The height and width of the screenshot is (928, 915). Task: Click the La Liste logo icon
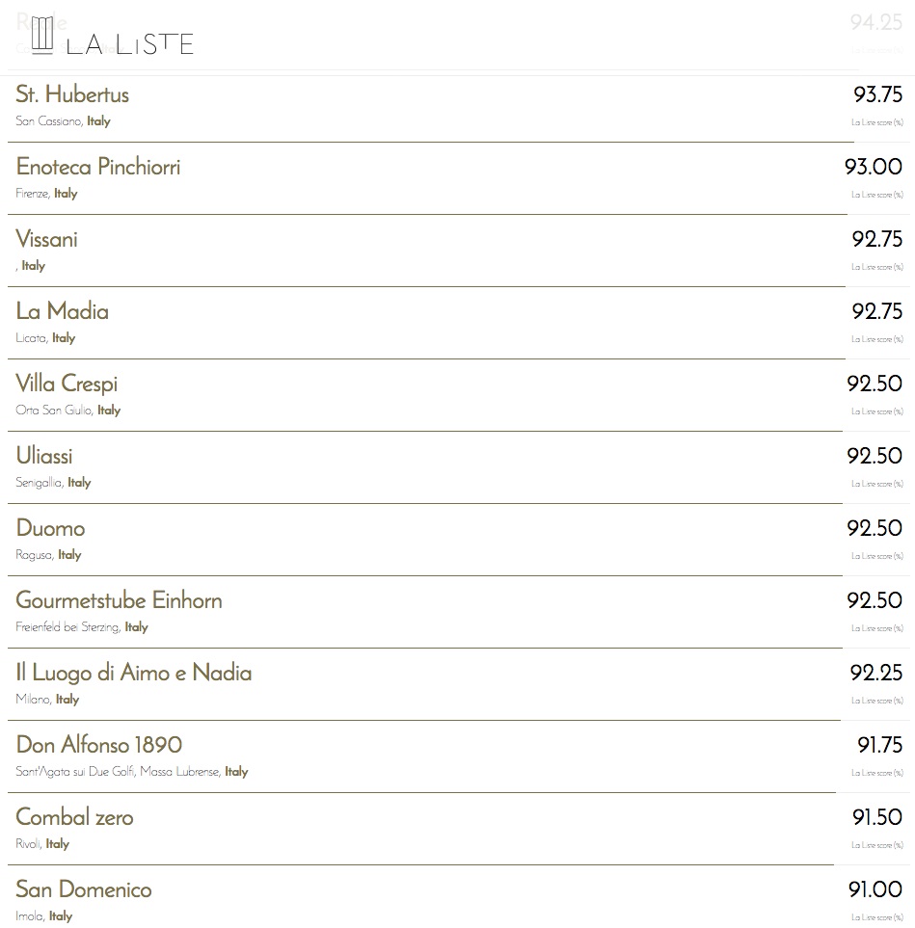(x=42, y=35)
